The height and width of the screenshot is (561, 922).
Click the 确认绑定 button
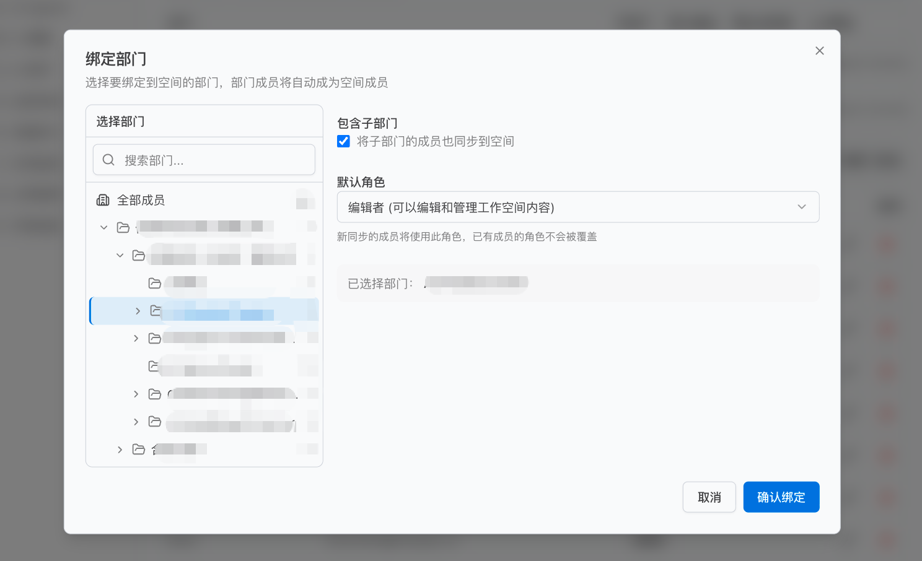click(781, 497)
